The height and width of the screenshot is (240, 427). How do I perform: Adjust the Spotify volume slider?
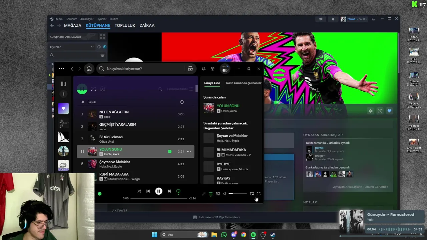click(238, 194)
